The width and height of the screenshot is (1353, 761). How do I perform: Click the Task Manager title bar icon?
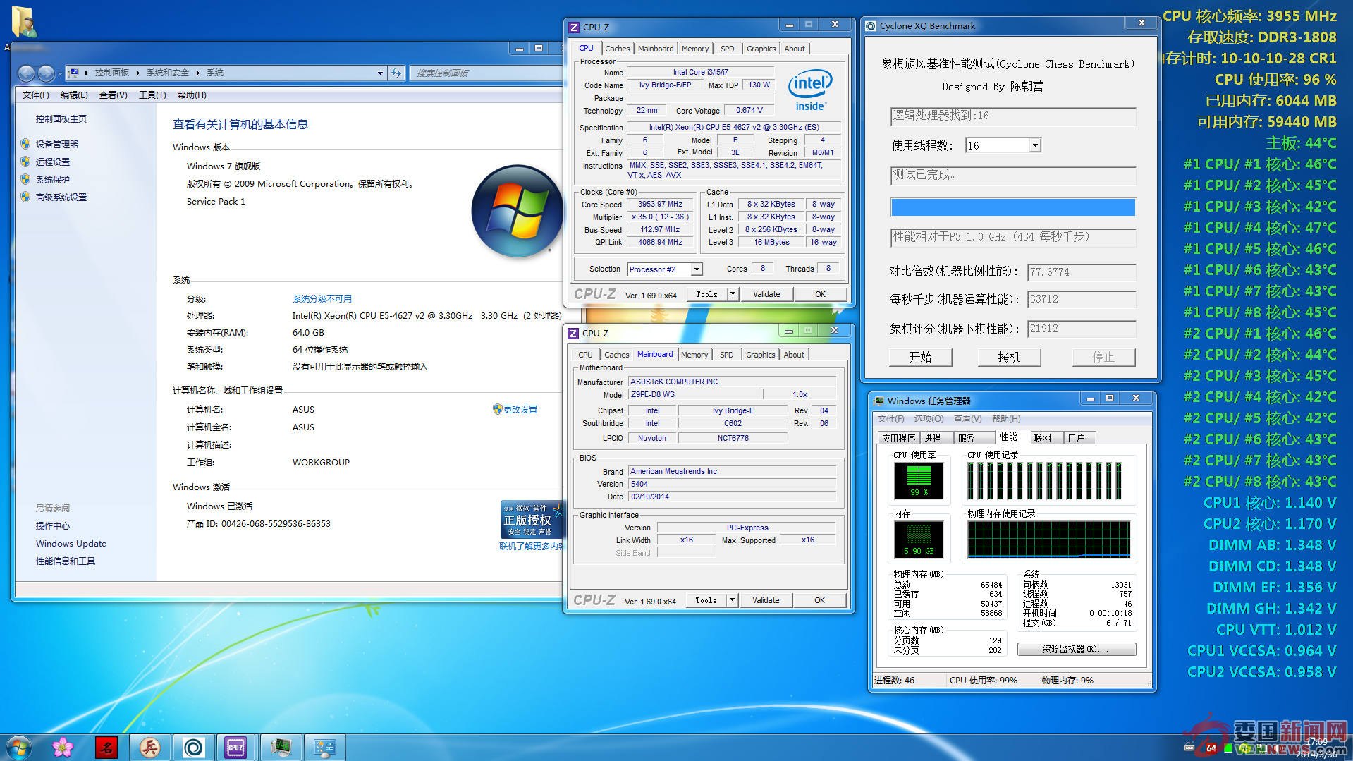point(878,401)
